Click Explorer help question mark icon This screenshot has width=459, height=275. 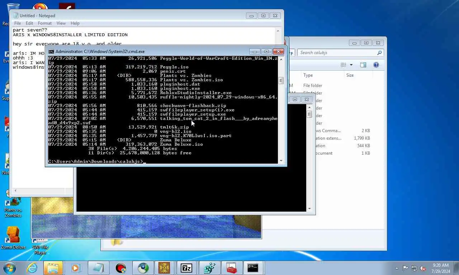click(376, 65)
